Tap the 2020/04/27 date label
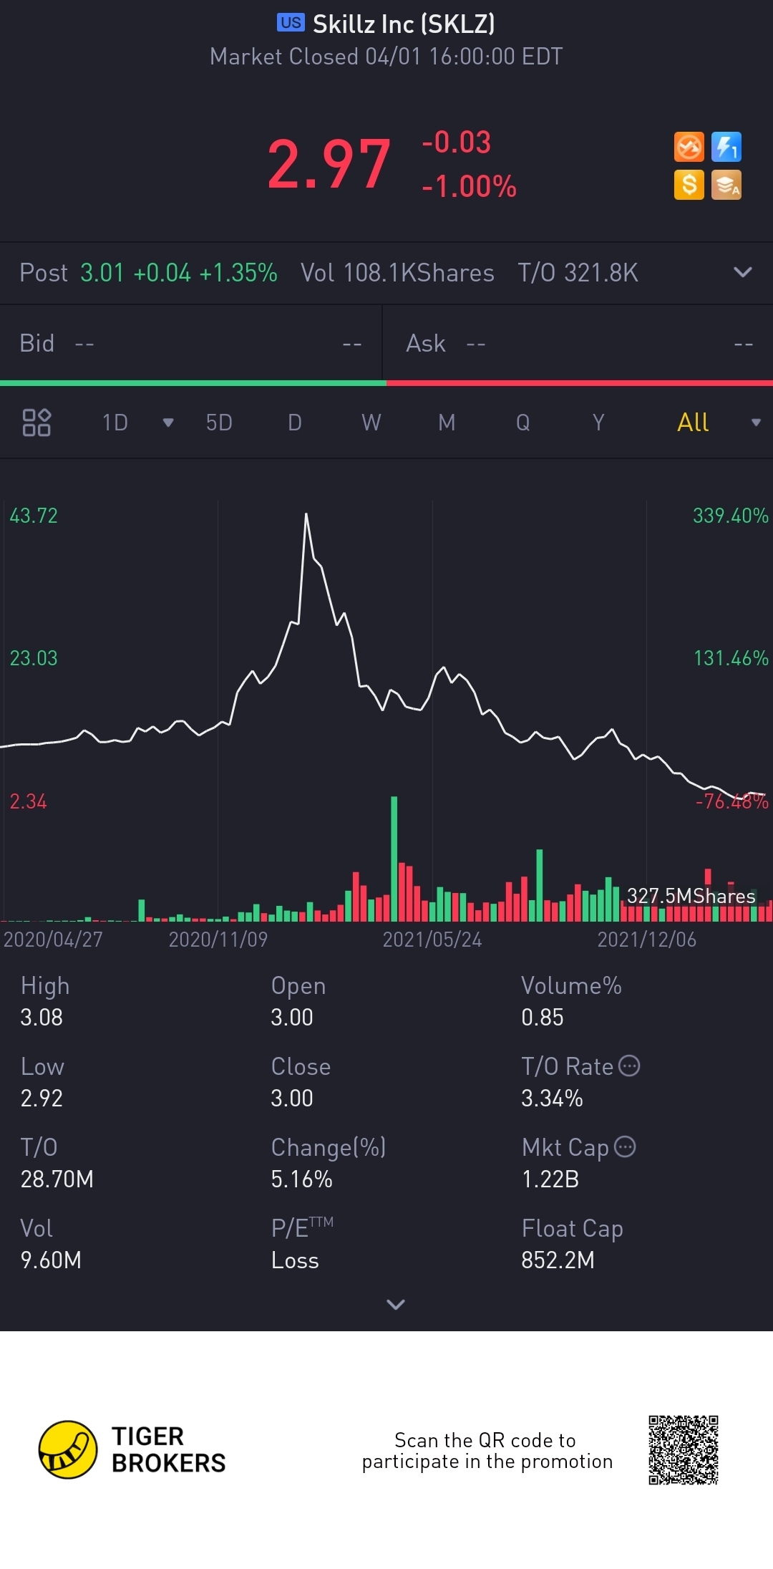 [x=53, y=940]
